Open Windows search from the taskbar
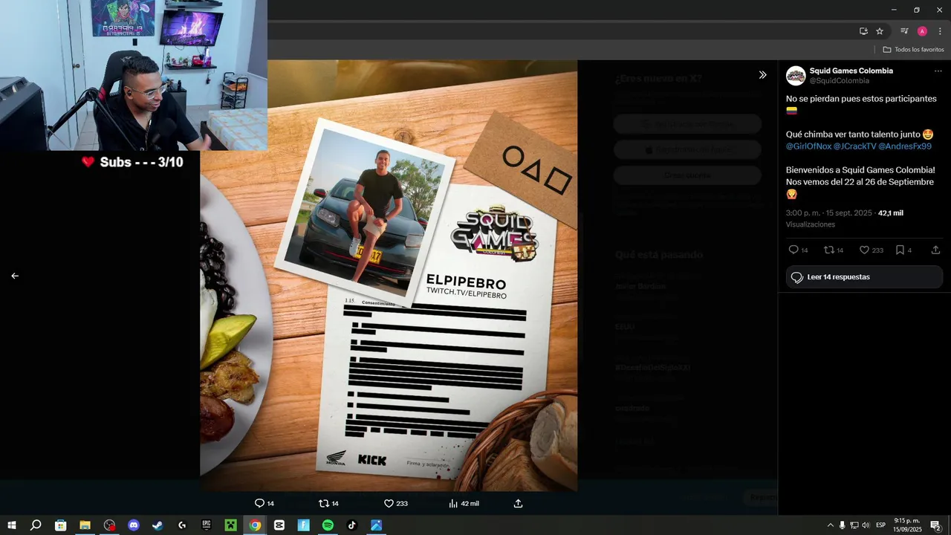 36,525
